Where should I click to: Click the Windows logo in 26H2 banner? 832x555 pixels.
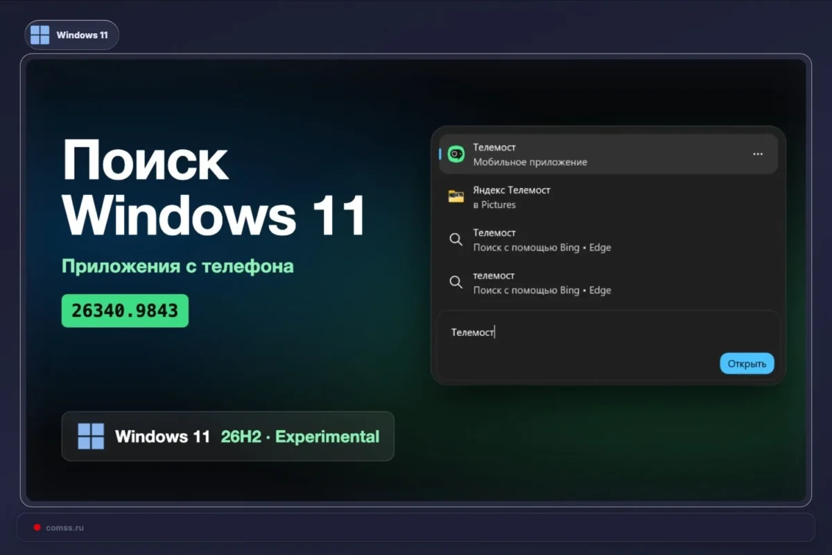(91, 436)
